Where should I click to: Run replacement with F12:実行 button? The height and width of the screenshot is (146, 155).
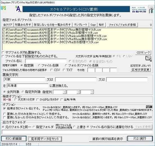pos(140,139)
